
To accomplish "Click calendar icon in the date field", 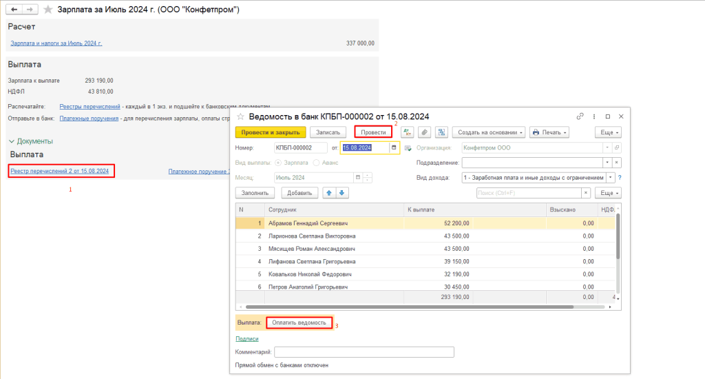I will pos(394,147).
